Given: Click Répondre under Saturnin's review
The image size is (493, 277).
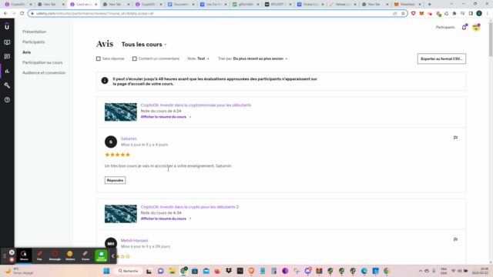Looking at the screenshot, I should coord(115,180).
